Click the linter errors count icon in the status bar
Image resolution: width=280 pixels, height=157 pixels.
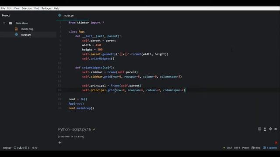pos(15,148)
